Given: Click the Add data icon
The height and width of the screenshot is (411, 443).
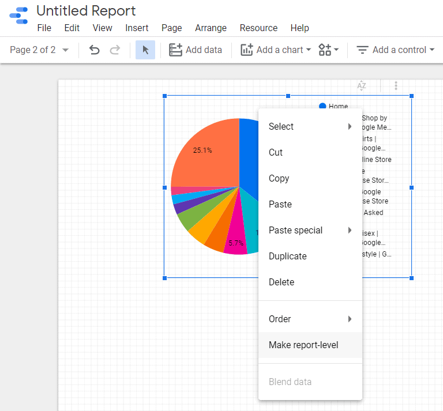Looking at the screenshot, I should pos(175,50).
